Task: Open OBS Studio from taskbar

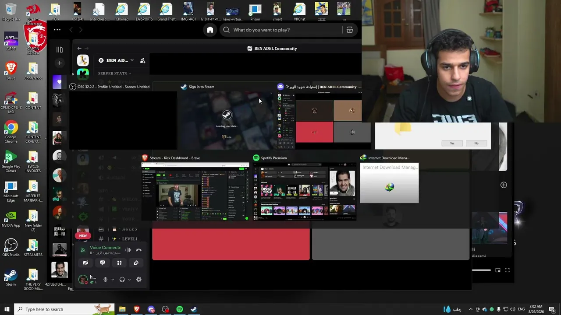Action: click(165, 309)
